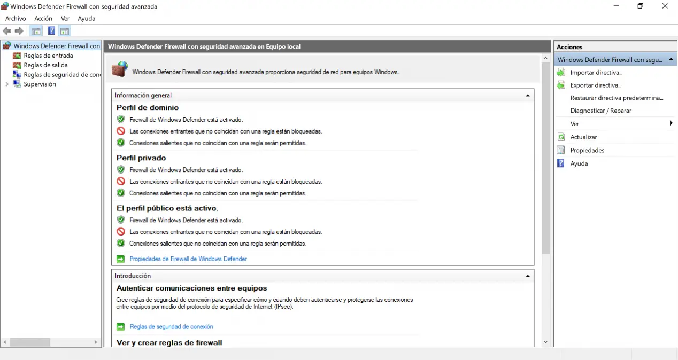Screen dimensions: 678x360
Task: Click Exportar directiva action
Action: point(596,85)
